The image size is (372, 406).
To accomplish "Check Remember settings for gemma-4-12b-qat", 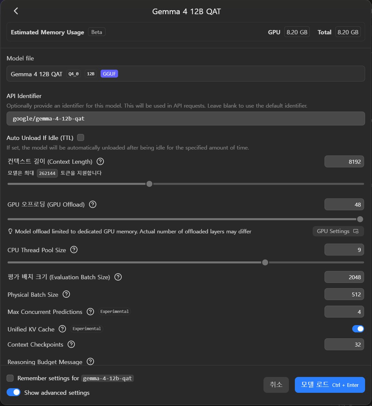I will coord(10,378).
